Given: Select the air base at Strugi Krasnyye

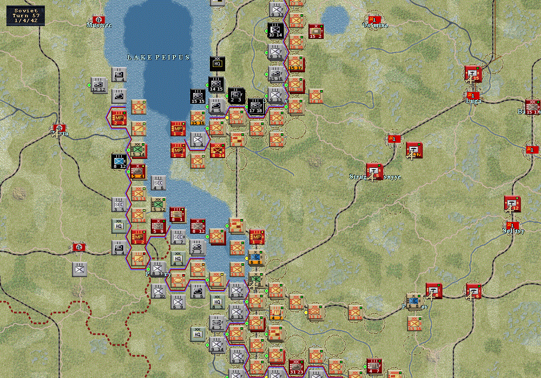Looking at the screenshot, I should point(374,172).
